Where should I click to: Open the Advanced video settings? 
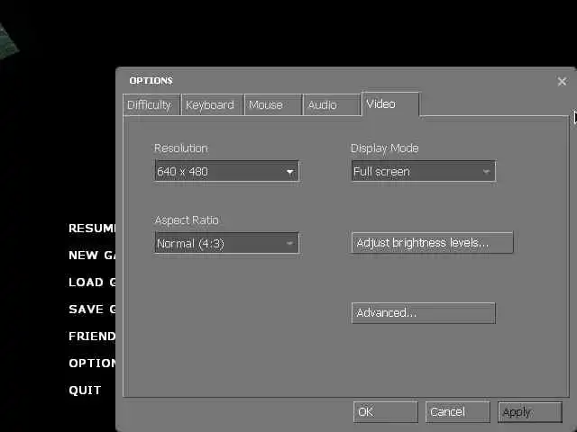tap(423, 313)
